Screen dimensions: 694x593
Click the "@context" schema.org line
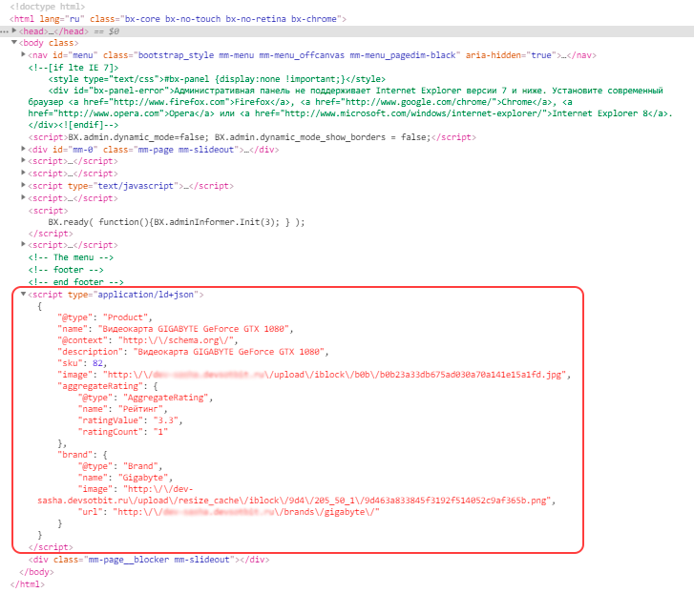coord(148,340)
